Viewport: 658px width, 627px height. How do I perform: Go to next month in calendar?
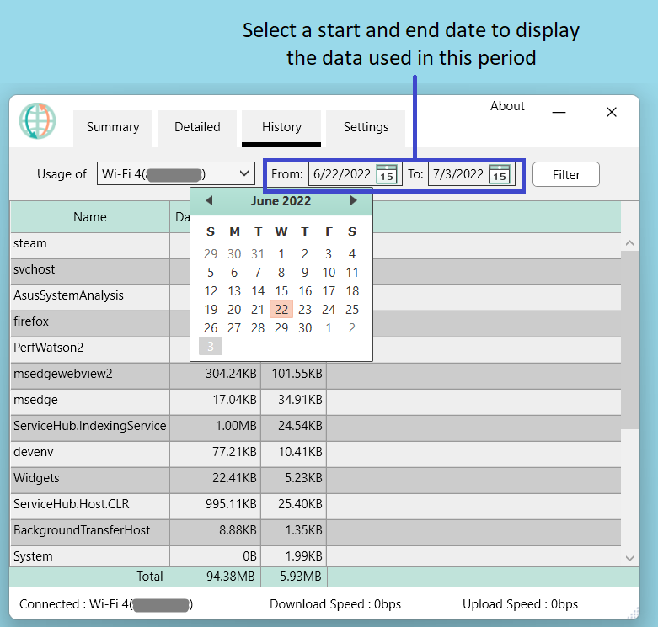pos(353,201)
